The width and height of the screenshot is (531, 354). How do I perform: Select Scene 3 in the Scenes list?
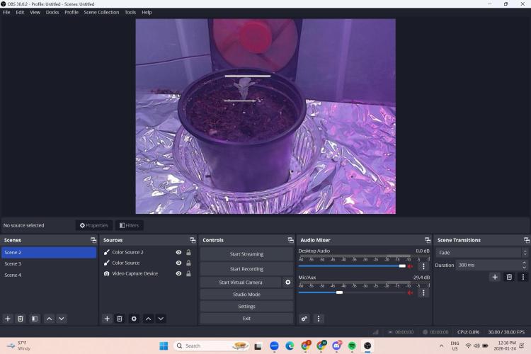[x=13, y=263]
